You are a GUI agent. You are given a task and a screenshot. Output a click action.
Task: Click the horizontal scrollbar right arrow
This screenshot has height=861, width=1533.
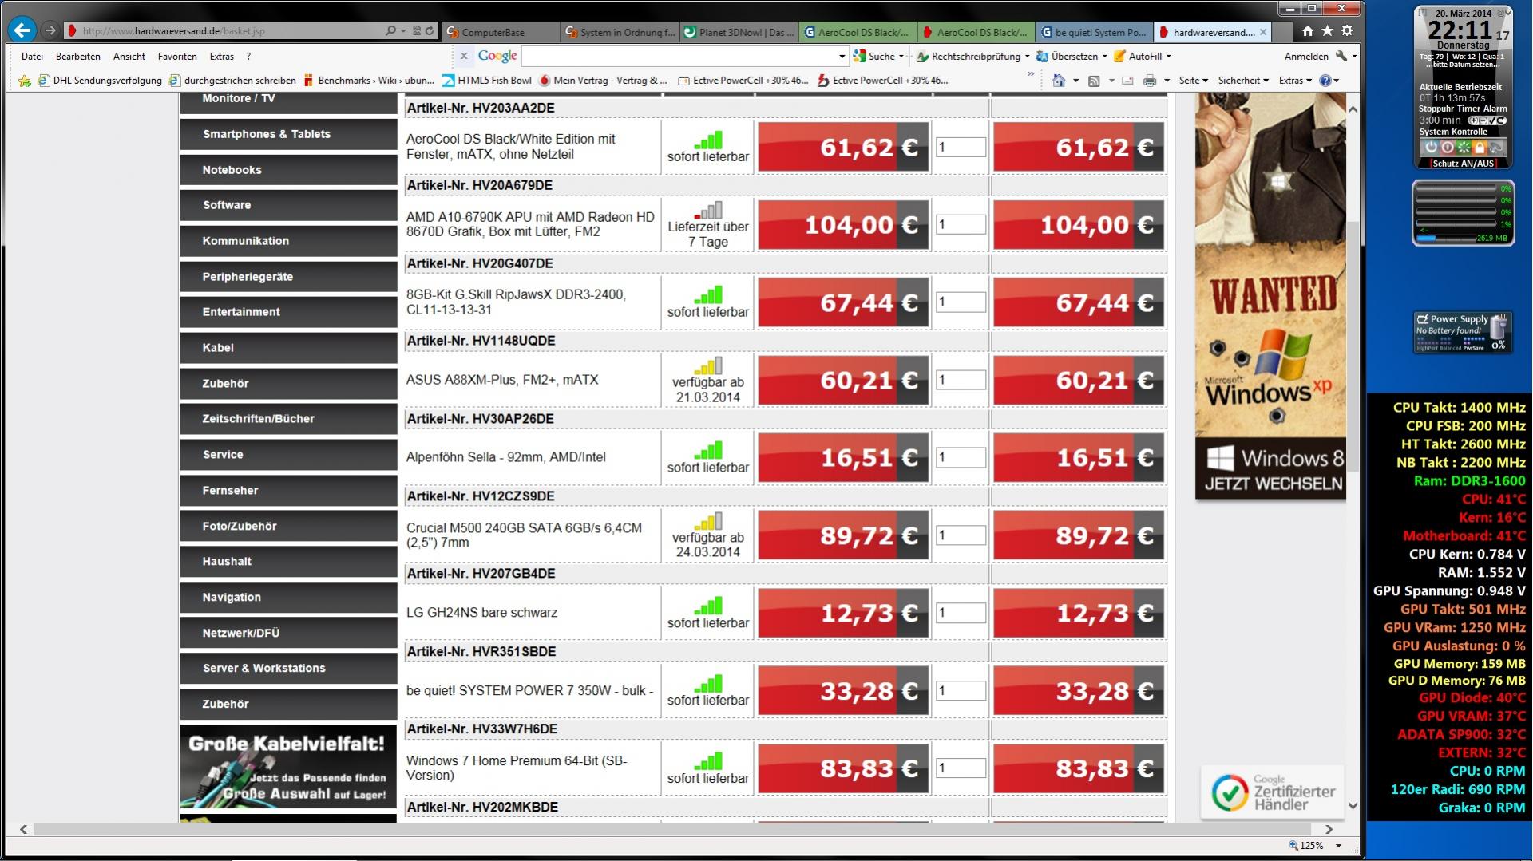(x=1329, y=830)
